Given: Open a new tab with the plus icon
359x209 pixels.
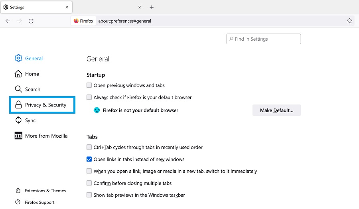Looking at the screenshot, I should click(152, 7).
